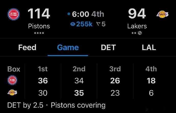Tap the Detroit Pistons logo in header
The width and height of the screenshot is (176, 113).
[13, 14]
